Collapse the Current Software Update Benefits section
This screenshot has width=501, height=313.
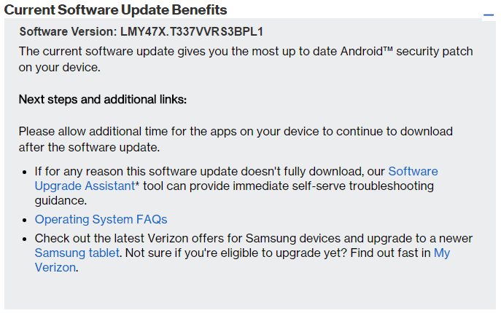click(489, 15)
